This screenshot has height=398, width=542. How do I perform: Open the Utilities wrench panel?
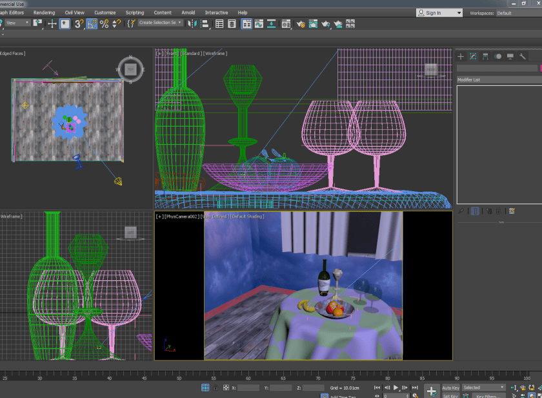coord(523,57)
